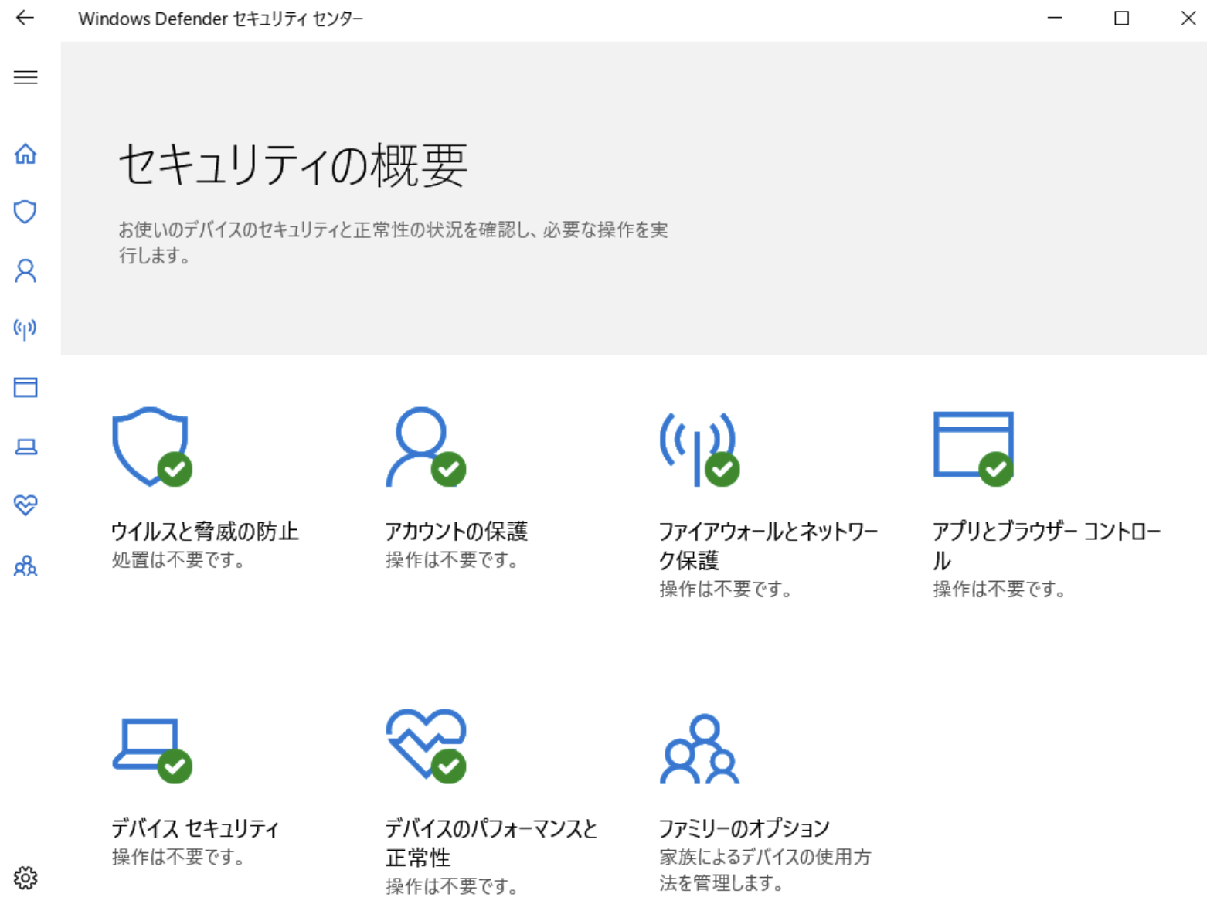This screenshot has height=904, width=1207.
Task: Open device performance and health heart icon
Action: (x=25, y=506)
